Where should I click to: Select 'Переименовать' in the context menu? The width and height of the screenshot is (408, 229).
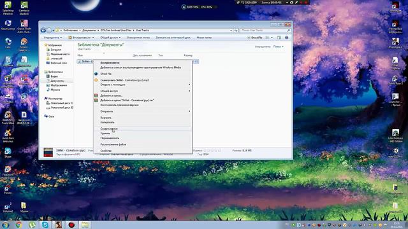tap(143, 138)
